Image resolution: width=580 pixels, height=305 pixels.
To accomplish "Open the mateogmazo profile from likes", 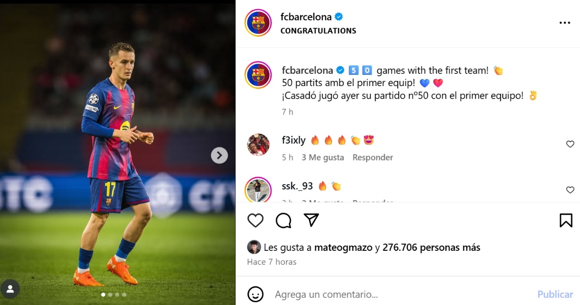I will (343, 247).
